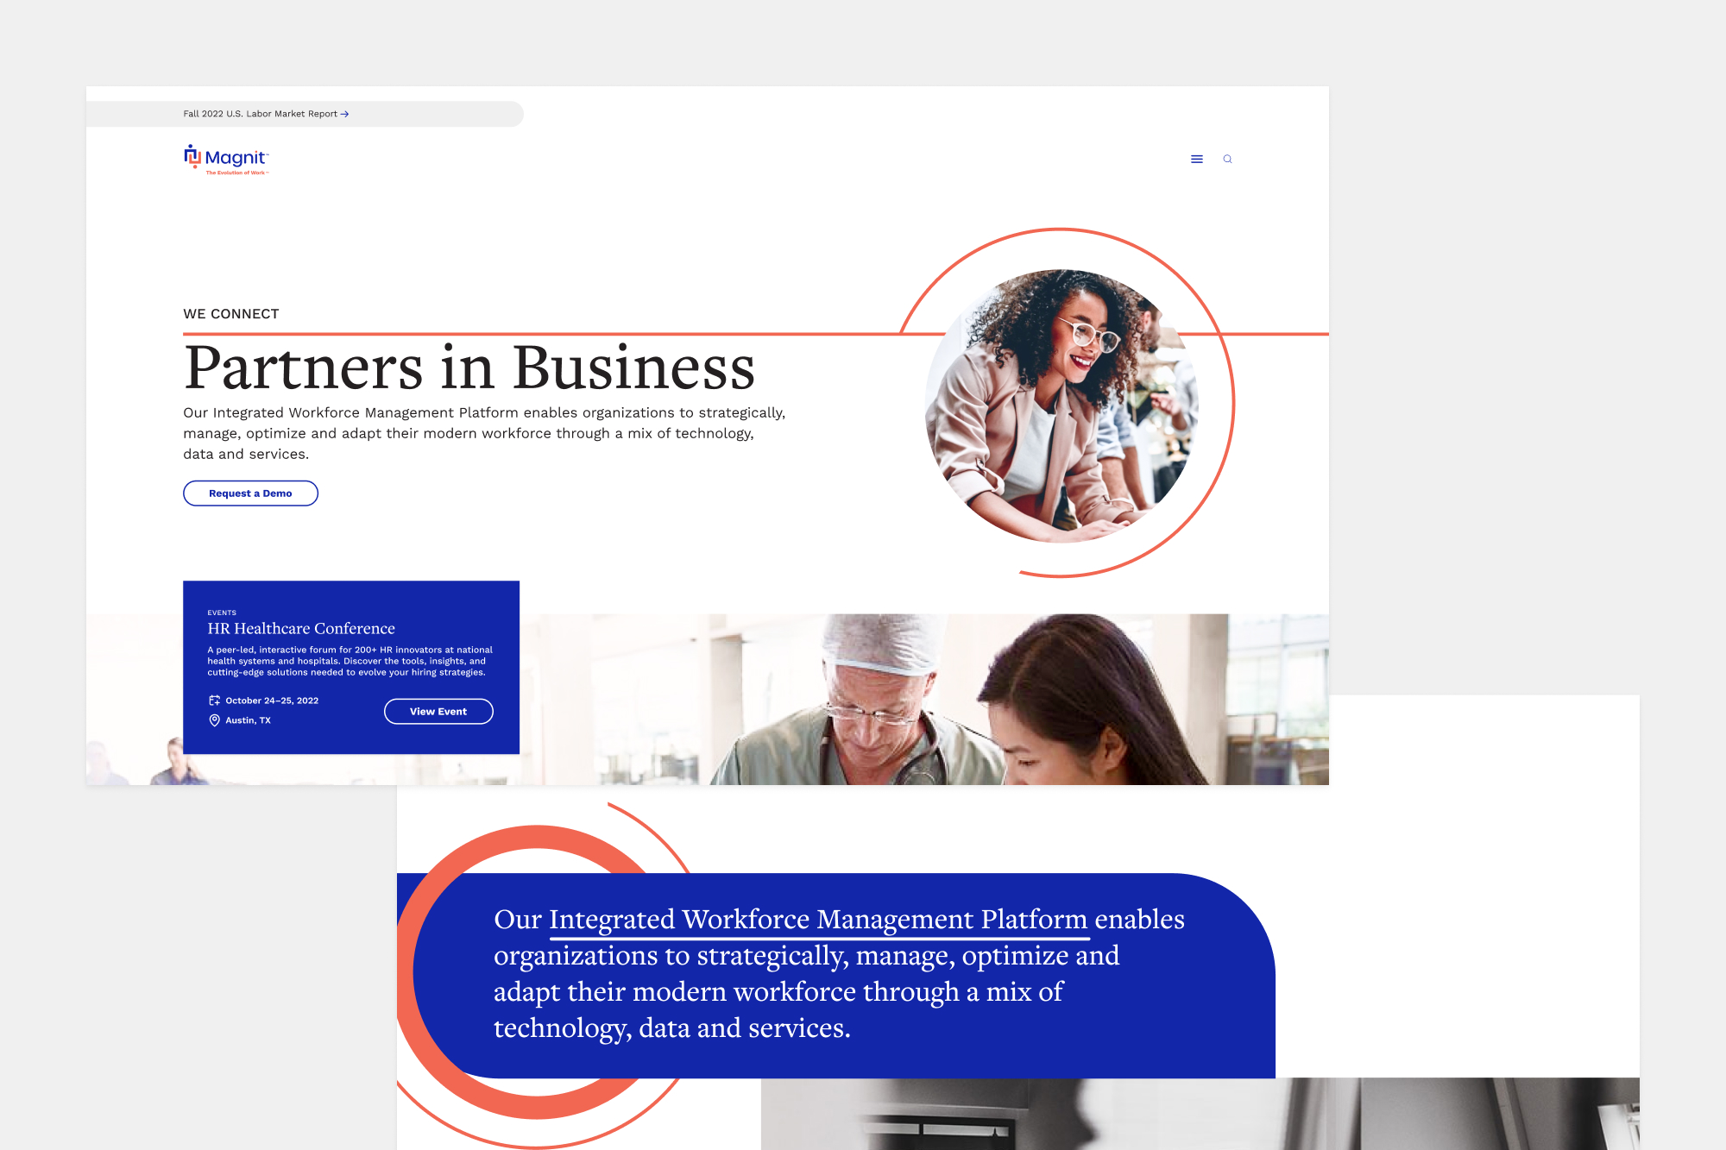Click the blue quote card about the platform
The width and height of the screenshot is (1726, 1150).
(835, 973)
